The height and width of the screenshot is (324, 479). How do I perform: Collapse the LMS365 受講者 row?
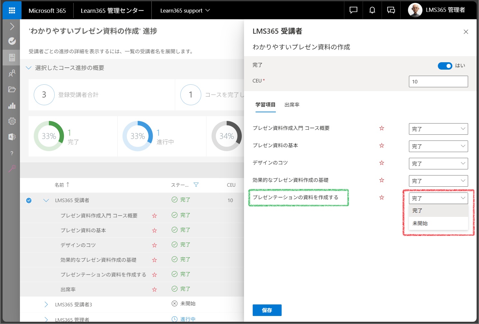(46, 200)
